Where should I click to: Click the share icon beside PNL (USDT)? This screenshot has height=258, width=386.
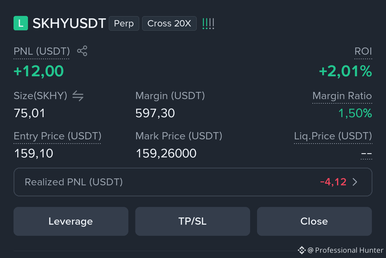coord(82,51)
